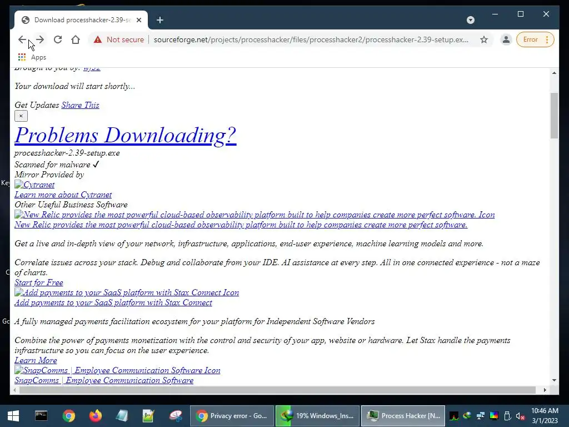The height and width of the screenshot is (427, 569).
Task: Switch to Privacy error Chrome window
Action: click(232, 416)
